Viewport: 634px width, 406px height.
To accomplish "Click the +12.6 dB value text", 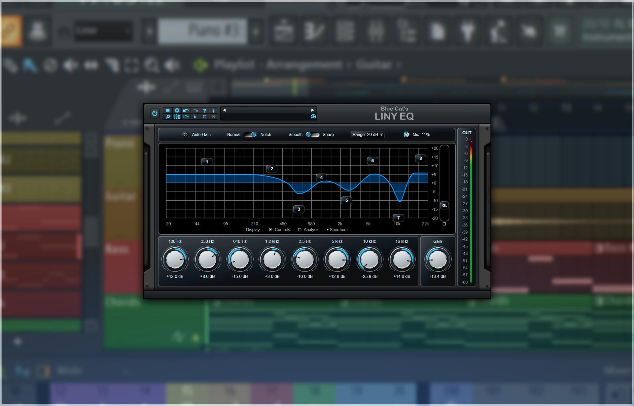I will [337, 277].
